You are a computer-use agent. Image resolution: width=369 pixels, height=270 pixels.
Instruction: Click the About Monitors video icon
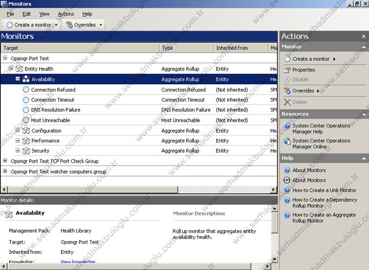287,181
